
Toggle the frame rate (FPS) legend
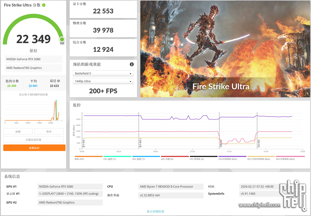coord(89,158)
